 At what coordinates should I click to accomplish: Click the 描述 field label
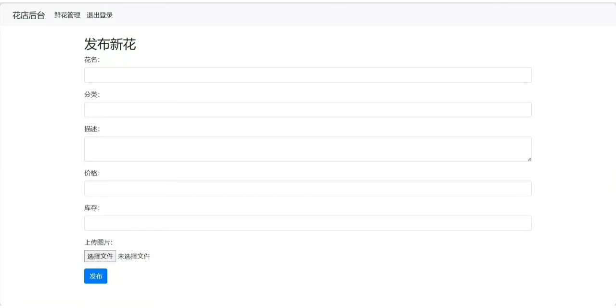(91, 129)
